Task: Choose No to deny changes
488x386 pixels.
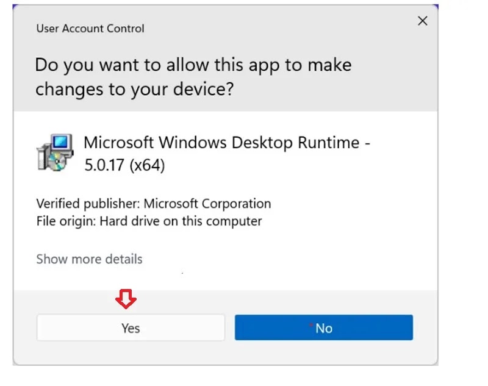Action: pyautogui.click(x=324, y=327)
